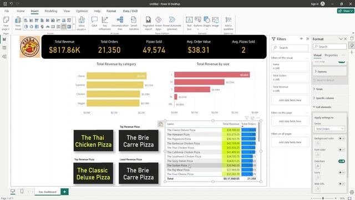Expand the Specific column section
The height and width of the screenshot is (200, 355).
329,98
